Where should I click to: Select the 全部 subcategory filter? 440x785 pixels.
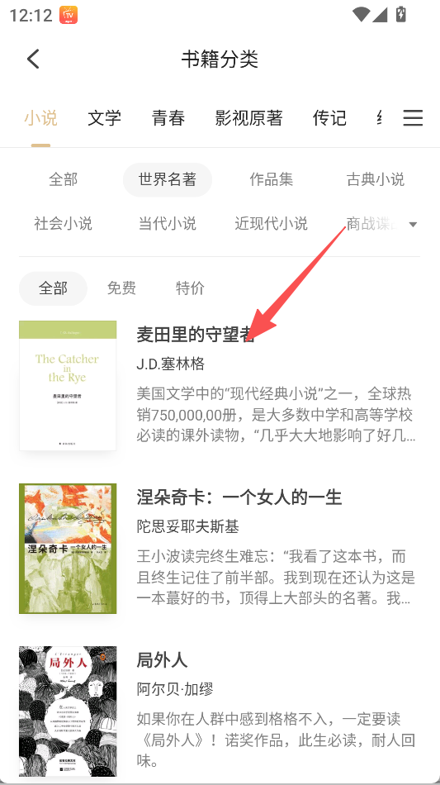(63, 180)
